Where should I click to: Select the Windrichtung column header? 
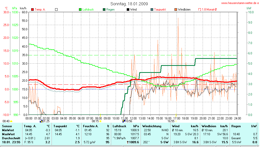[x=152, y=126]
